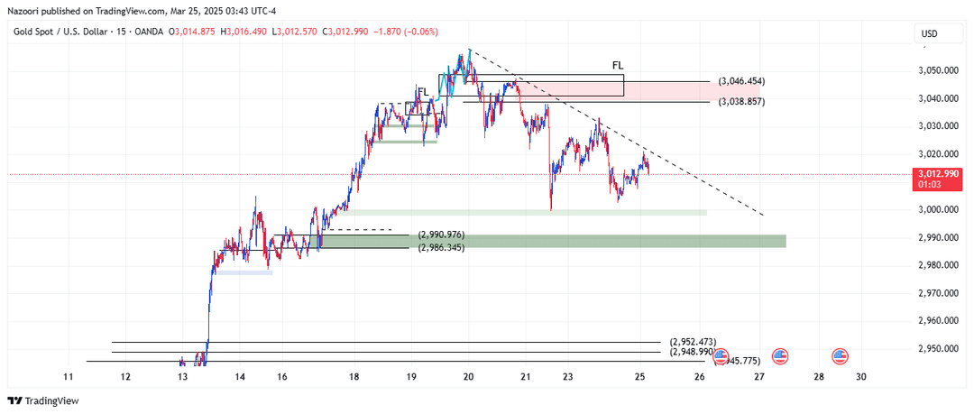The image size is (974, 414).
Task: Click date 23 on the time axis
Action: click(568, 377)
